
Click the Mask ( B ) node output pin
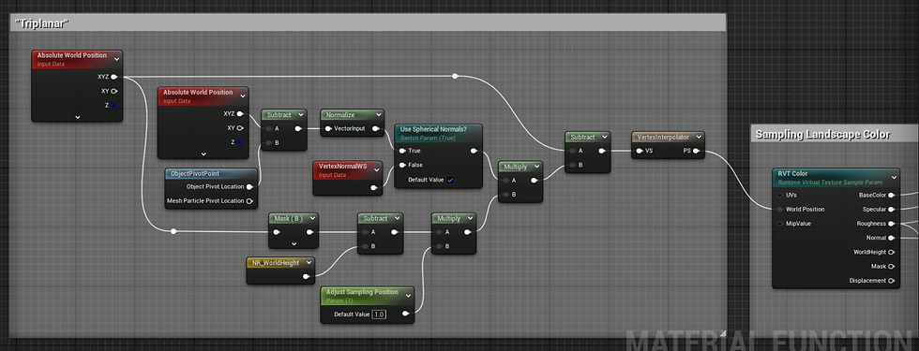click(x=310, y=232)
